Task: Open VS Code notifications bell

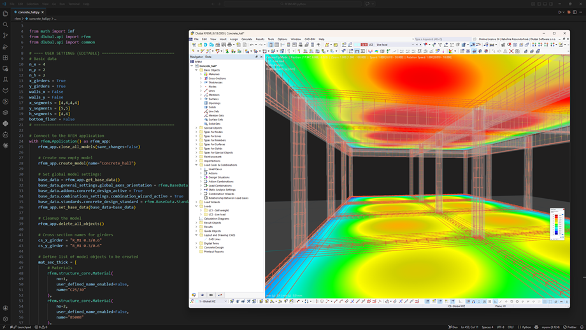Action: [582, 327]
